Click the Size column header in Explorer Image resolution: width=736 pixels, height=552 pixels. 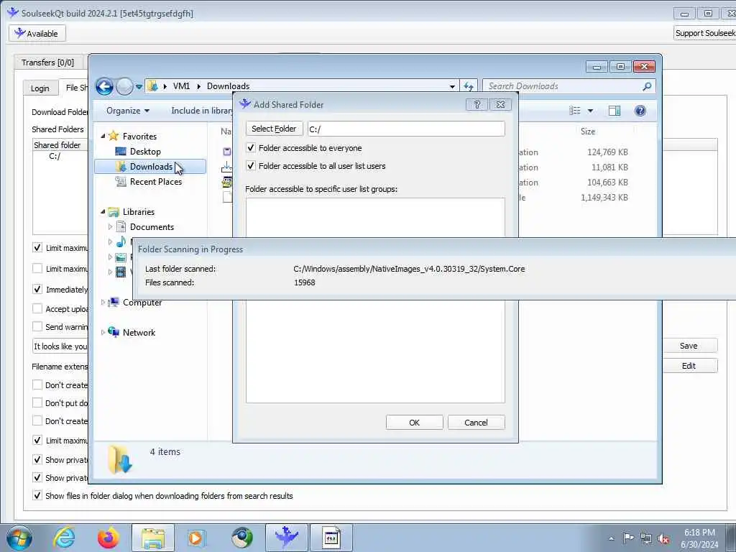pyautogui.click(x=588, y=132)
